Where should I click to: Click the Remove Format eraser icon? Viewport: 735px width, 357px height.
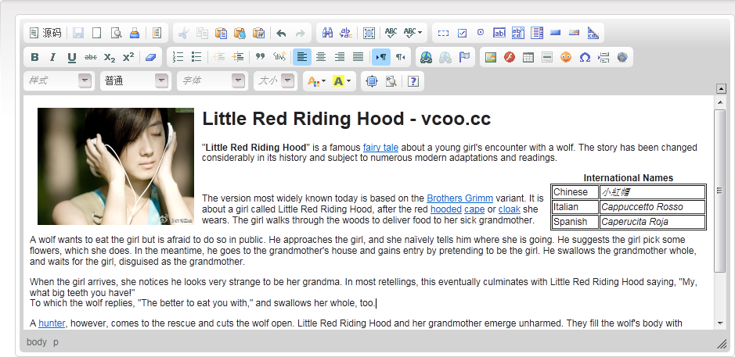152,57
